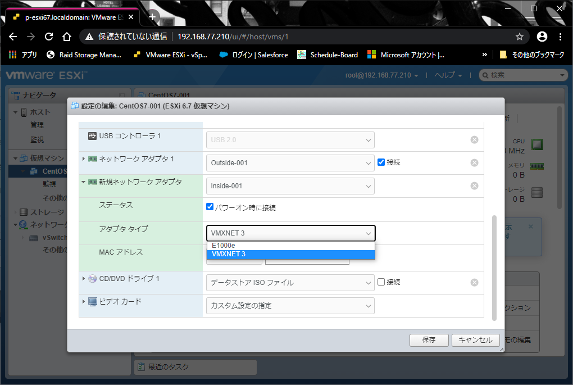Reload the browser page

[49, 37]
